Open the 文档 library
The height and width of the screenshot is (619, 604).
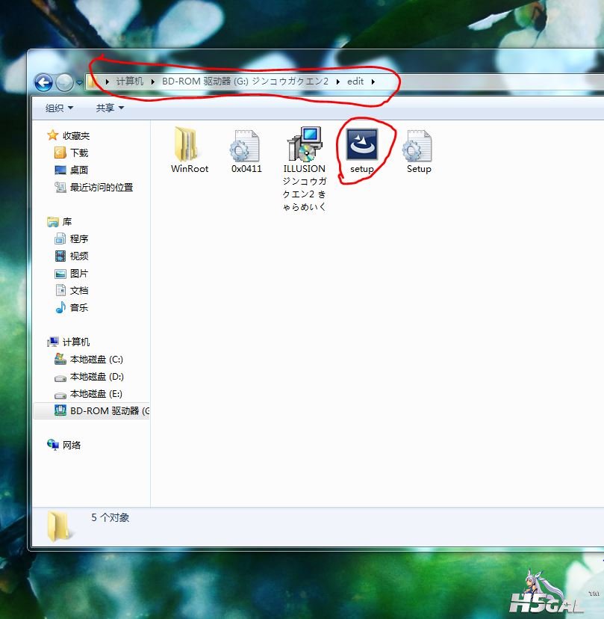click(x=79, y=291)
